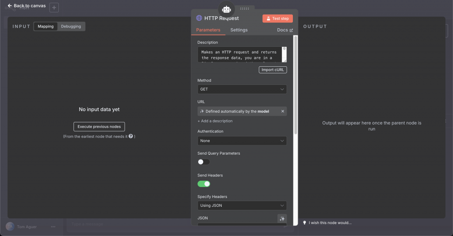Click the robot AI agent icon

[x=226, y=9]
